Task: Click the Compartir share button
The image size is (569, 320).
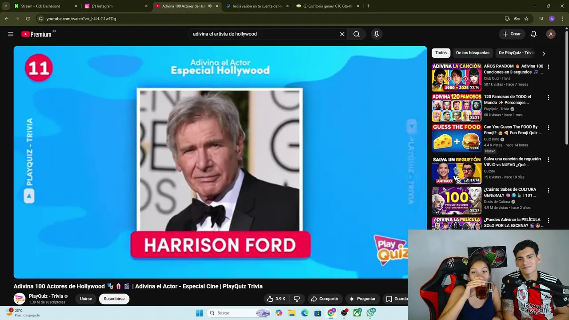Action: tap(325, 299)
